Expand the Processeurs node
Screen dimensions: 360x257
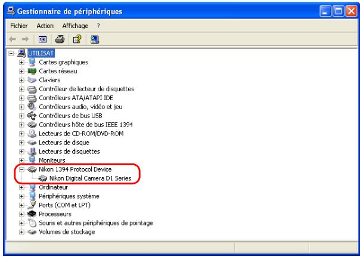click(21, 214)
